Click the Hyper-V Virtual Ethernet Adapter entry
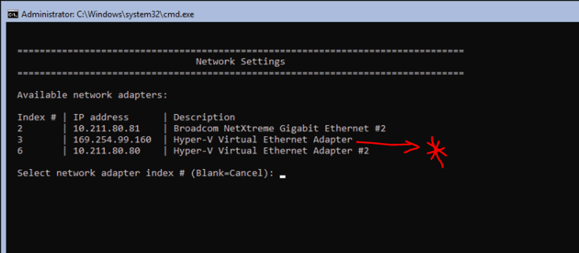Image resolution: width=579 pixels, height=253 pixels. [x=263, y=139]
